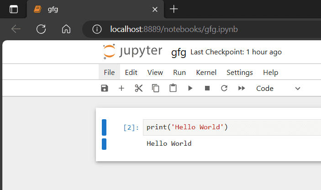Open the File menu
Viewport: 321px width, 190px height.
[x=109, y=73]
